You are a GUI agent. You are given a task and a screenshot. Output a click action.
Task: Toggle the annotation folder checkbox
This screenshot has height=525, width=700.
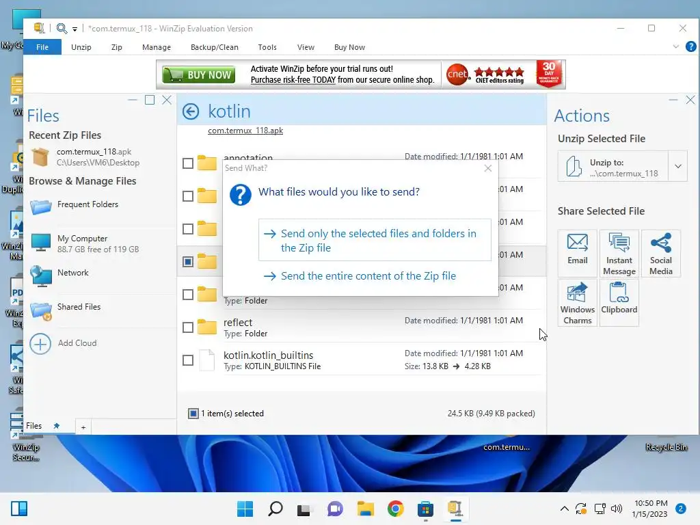point(188,163)
